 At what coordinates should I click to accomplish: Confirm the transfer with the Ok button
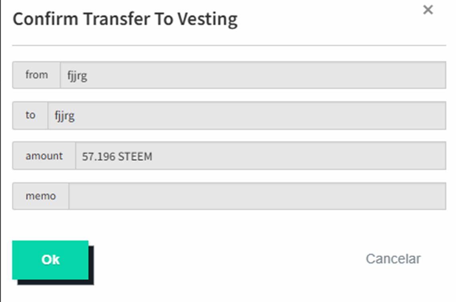(x=50, y=260)
